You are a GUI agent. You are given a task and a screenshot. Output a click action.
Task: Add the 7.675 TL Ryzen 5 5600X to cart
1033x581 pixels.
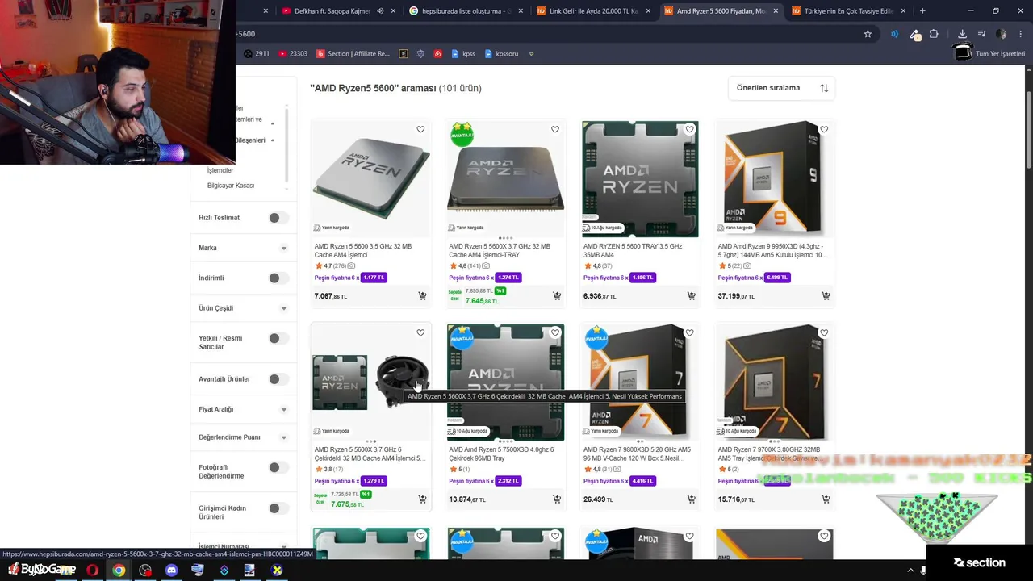422,499
